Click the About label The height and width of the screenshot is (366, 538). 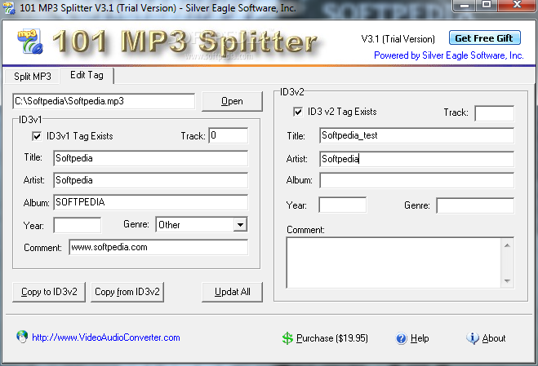pos(494,338)
